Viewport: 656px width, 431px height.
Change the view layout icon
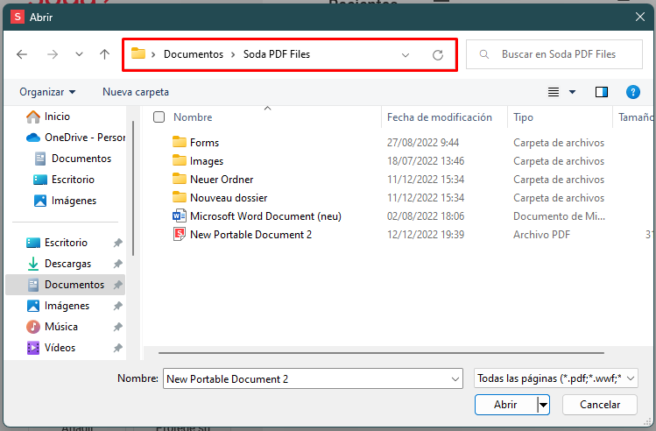click(x=554, y=92)
